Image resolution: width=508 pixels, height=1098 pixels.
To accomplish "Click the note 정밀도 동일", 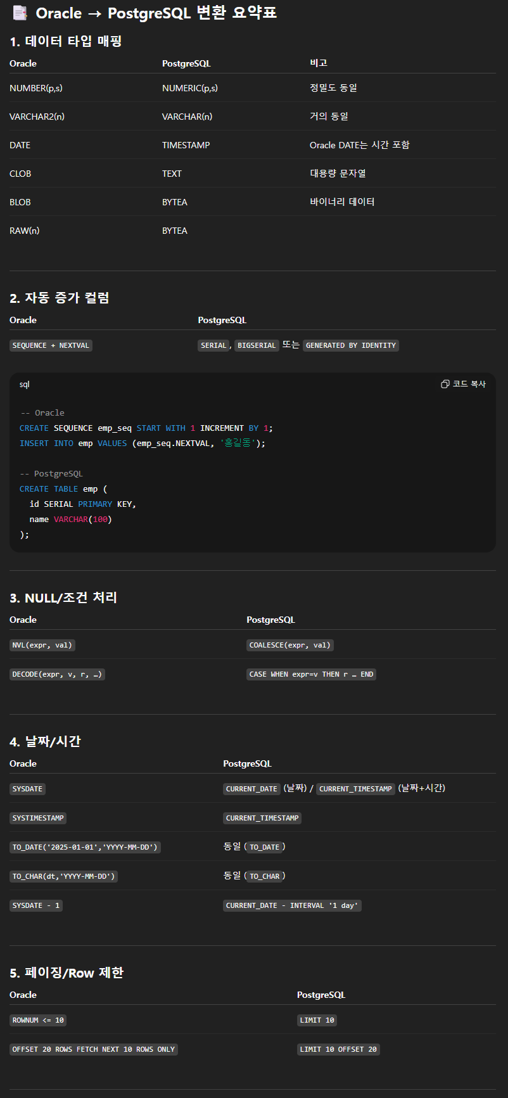I will tap(333, 87).
